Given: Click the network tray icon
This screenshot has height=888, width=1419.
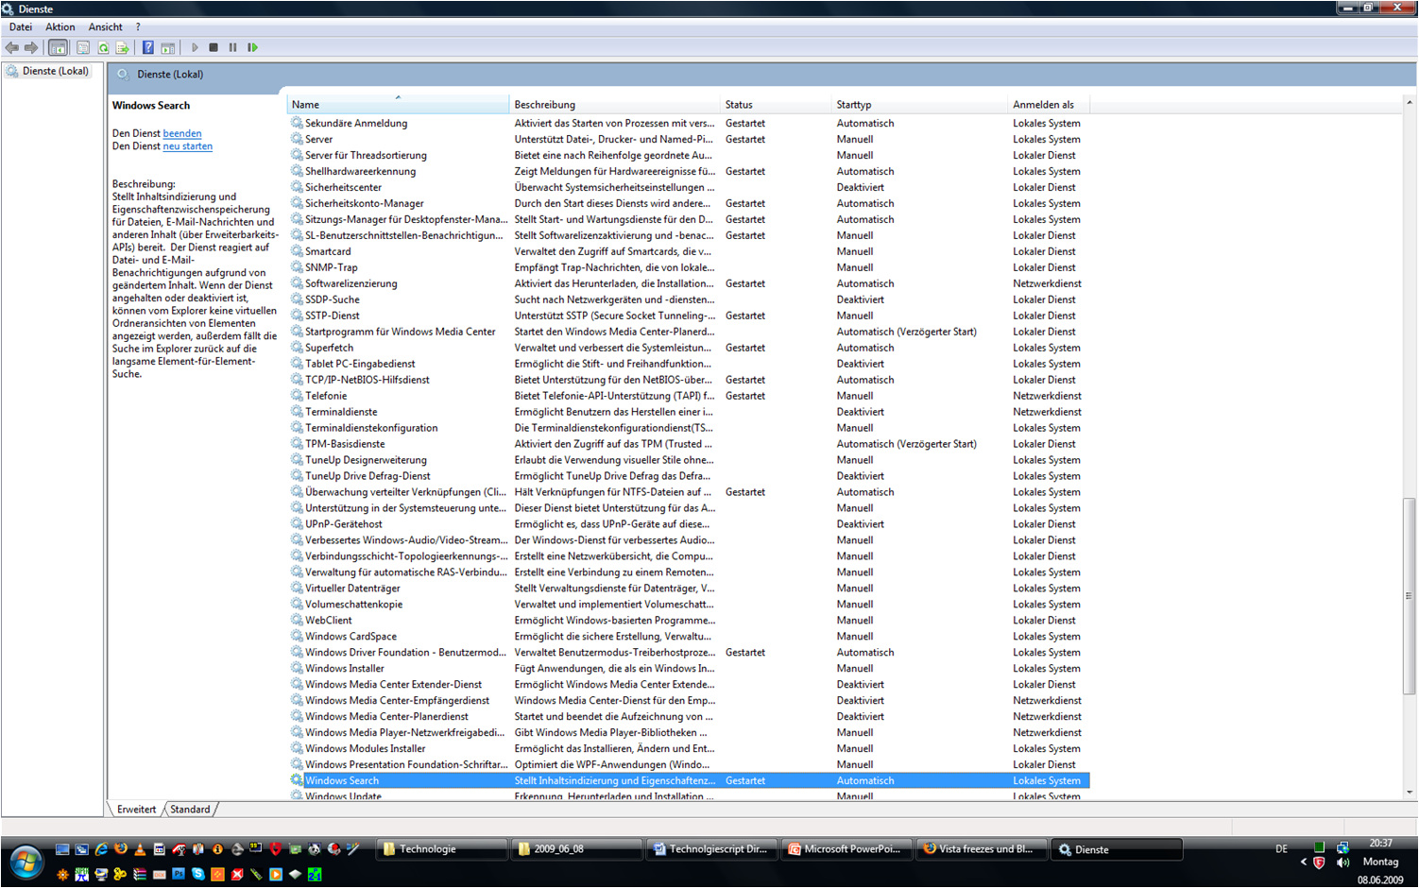Looking at the screenshot, I should (x=1342, y=847).
